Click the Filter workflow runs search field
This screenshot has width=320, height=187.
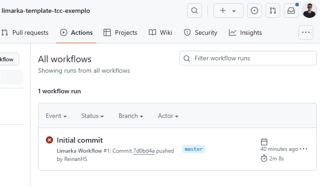(248, 59)
